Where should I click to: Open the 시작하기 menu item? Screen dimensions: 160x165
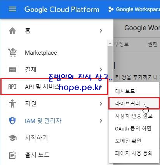coord(54,138)
